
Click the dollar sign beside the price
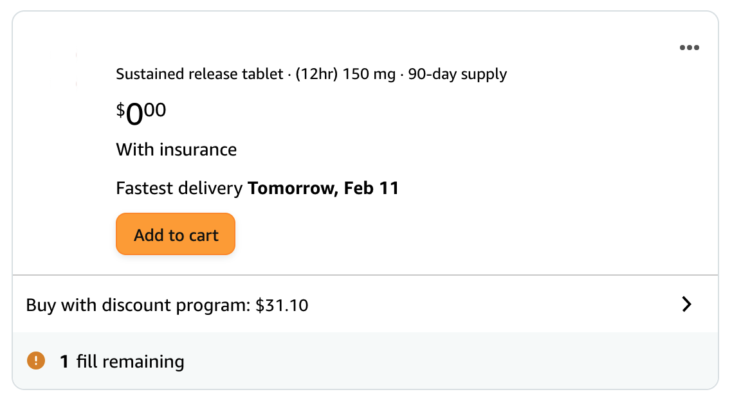tap(120, 109)
